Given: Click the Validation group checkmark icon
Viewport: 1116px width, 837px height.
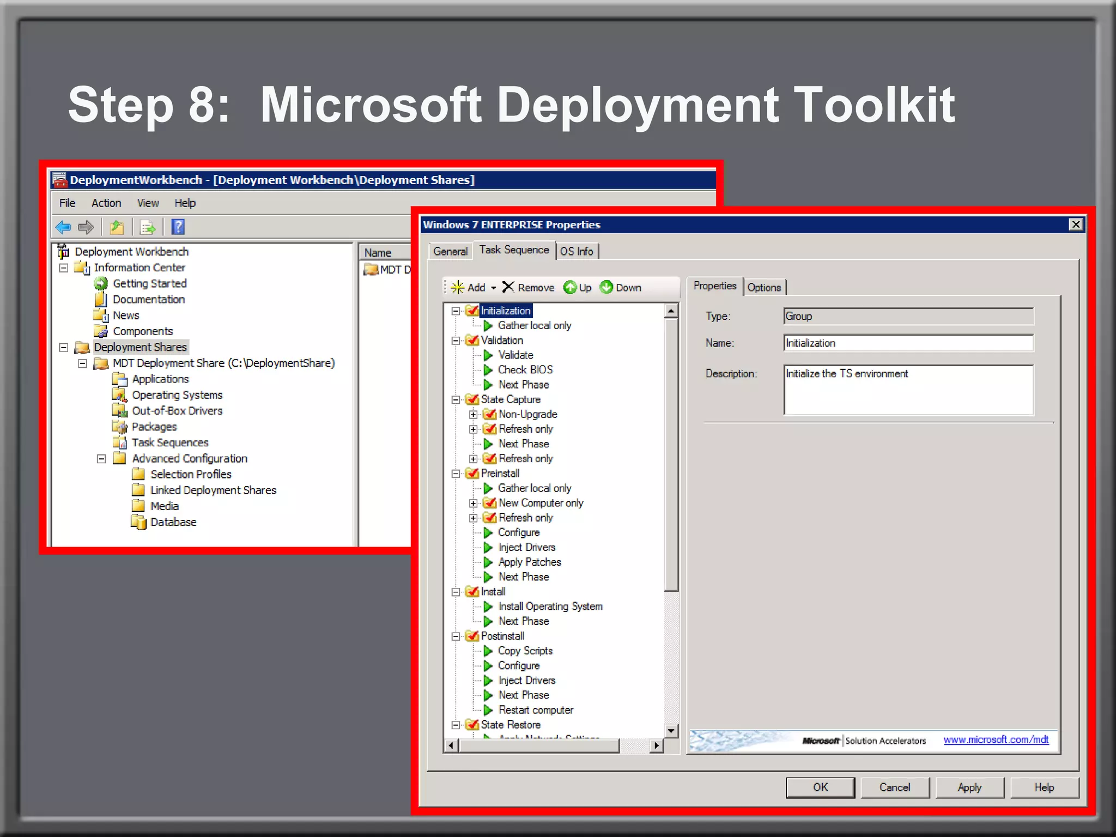Looking at the screenshot, I should click(x=472, y=341).
